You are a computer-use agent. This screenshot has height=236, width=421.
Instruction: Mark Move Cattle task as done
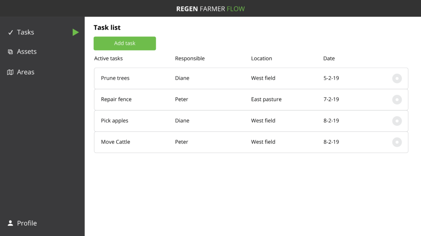coord(397,142)
